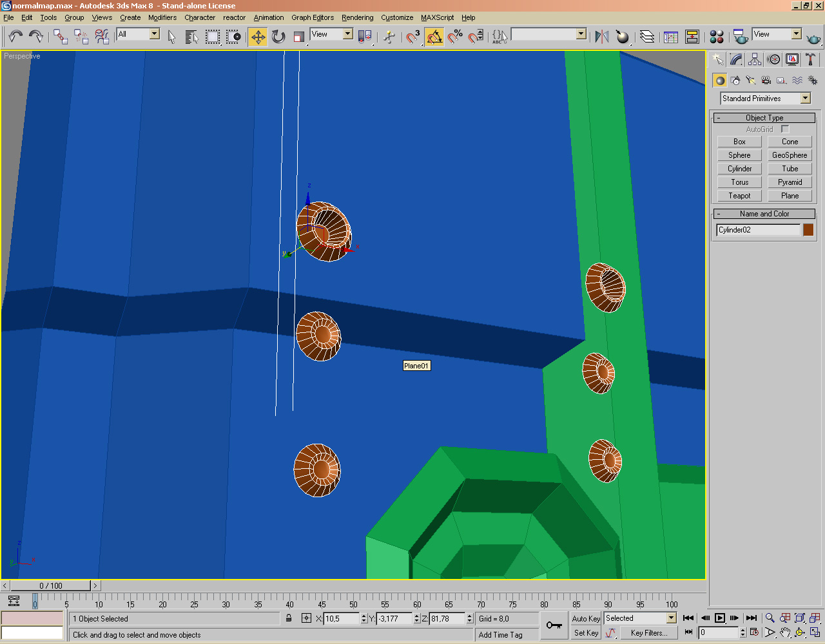Image resolution: width=825 pixels, height=644 pixels.
Task: Select the Helpers category icon
Action: click(x=781, y=80)
